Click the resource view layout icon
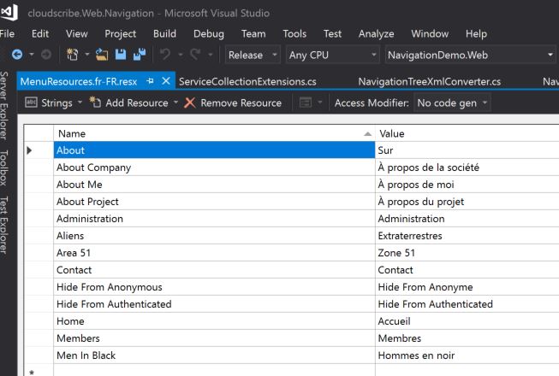This screenshot has height=376, width=559. [306, 103]
